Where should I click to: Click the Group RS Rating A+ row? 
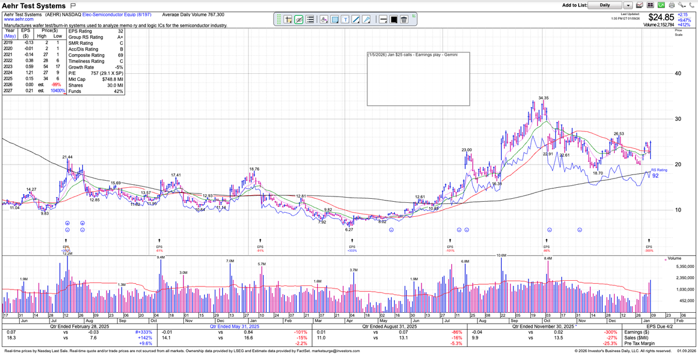(x=95, y=37)
